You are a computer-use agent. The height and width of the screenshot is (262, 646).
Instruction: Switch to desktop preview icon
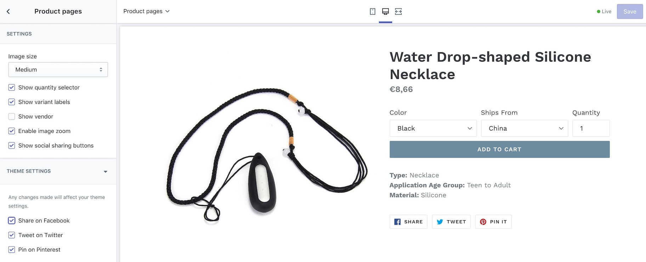pyautogui.click(x=385, y=12)
